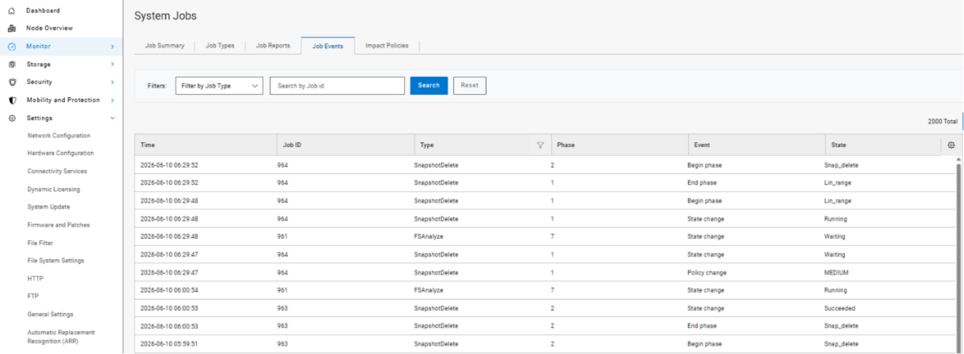964x354 pixels.
Task: Click "FSAnalyze" in the Running state row
Action: tap(428, 290)
